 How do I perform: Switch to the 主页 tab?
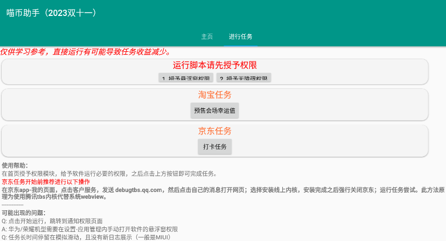206,36
